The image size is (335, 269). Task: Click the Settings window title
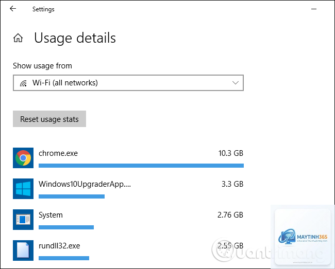(43, 9)
